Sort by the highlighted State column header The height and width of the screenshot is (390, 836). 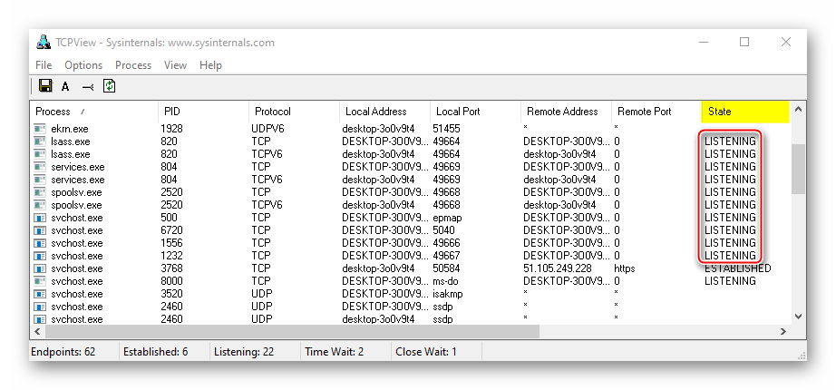point(744,112)
